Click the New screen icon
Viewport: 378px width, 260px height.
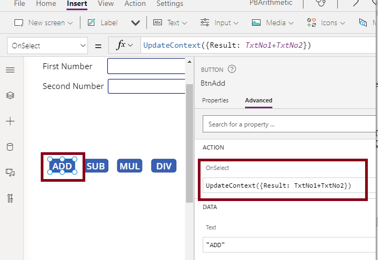coord(19,23)
